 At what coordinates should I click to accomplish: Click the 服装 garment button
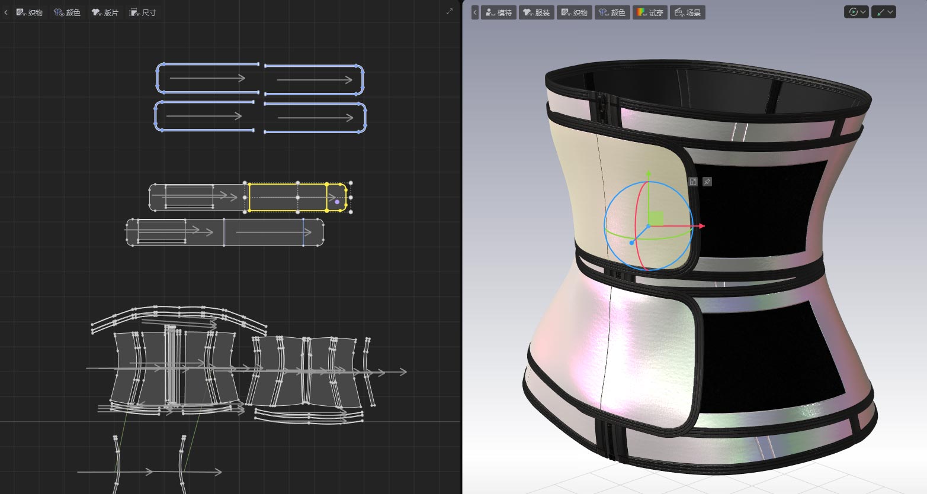(x=537, y=12)
